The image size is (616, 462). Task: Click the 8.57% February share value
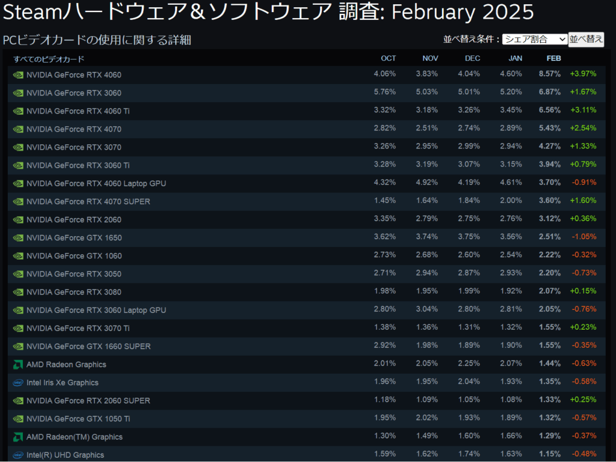click(x=549, y=74)
